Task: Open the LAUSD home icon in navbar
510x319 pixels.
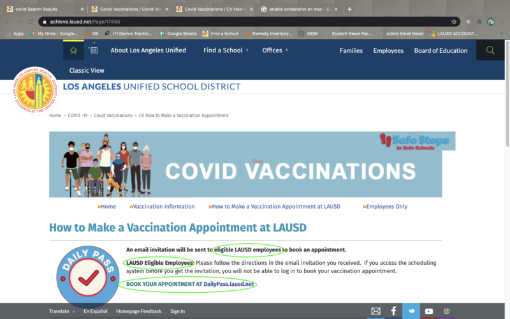Action: pos(73,50)
